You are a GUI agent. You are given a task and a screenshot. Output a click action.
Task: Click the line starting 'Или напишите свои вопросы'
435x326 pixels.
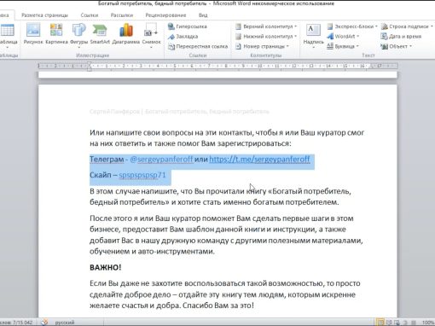(x=227, y=133)
